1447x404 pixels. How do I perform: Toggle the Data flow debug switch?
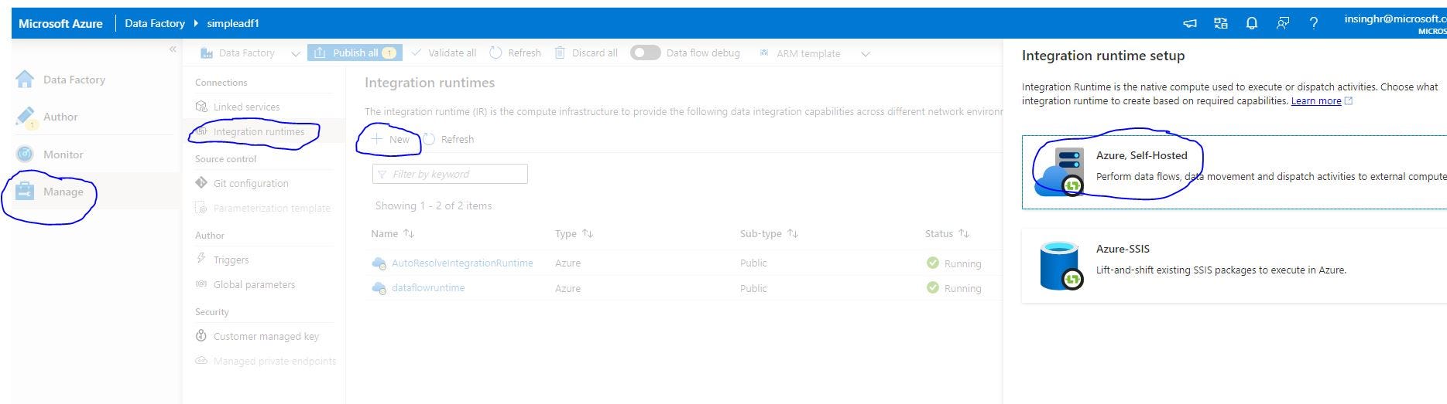(x=645, y=53)
